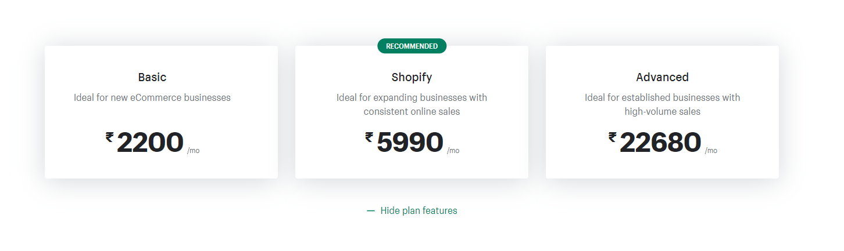The height and width of the screenshot is (251, 844).
Task: Click the 5990 price on the Shopify plan
Action: click(410, 143)
